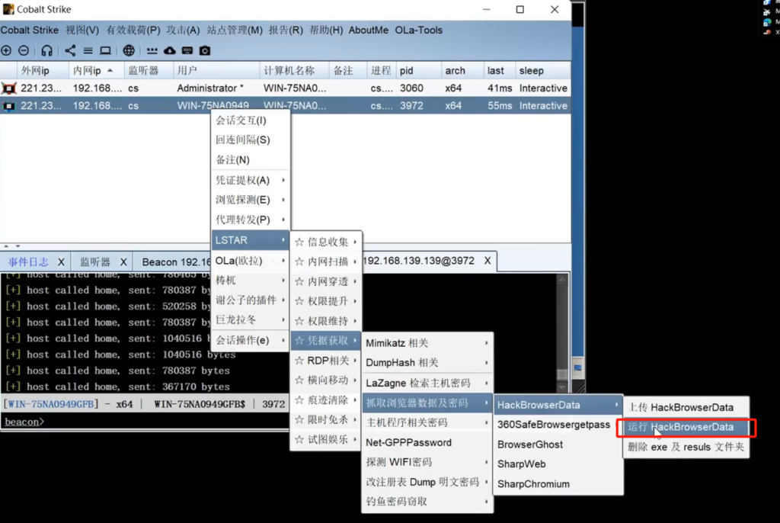Image resolution: width=780 pixels, height=523 pixels.
Task: Open Listeners via the headphones icon
Action: coord(46,50)
